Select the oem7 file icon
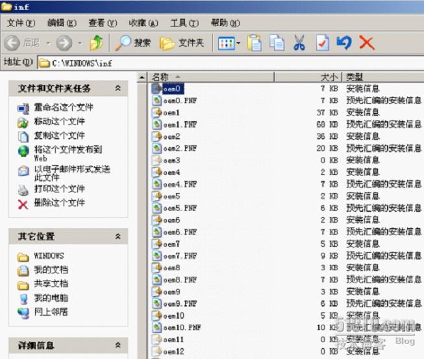The width and height of the screenshot is (424, 359). pyautogui.click(x=157, y=244)
